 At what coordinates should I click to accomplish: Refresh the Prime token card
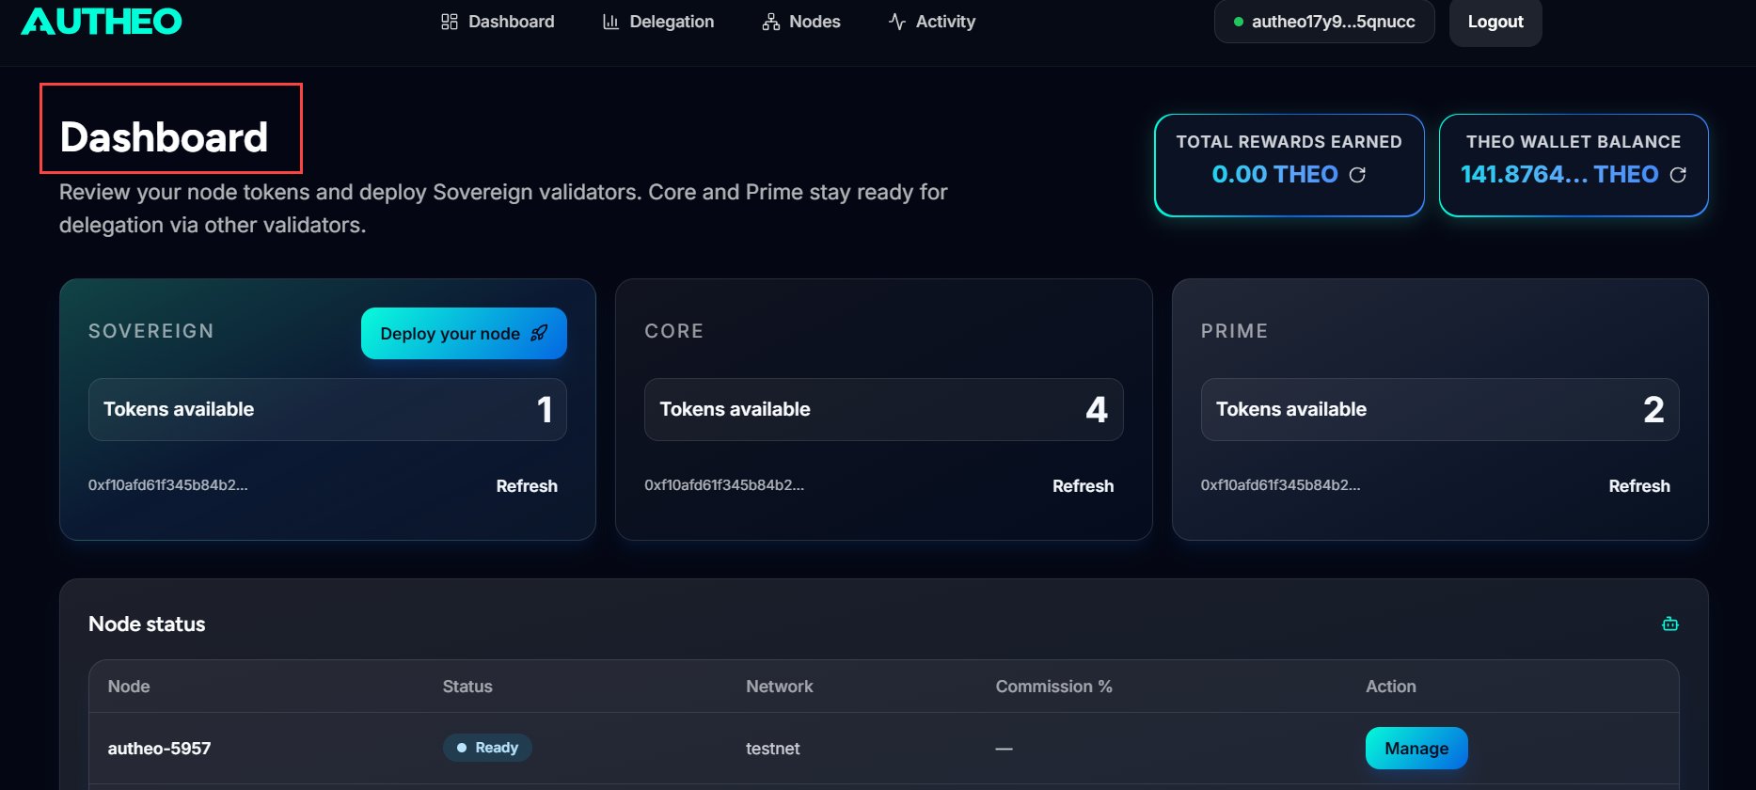click(1639, 486)
